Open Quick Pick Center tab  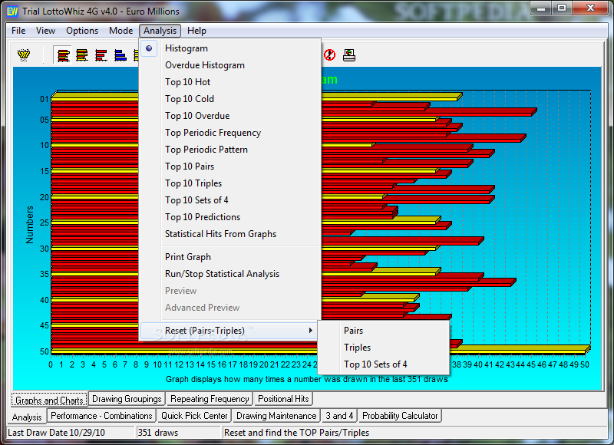point(194,416)
